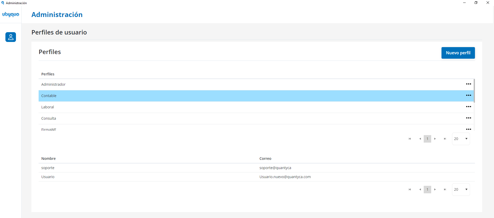Image resolution: width=494 pixels, height=218 pixels.
Task: Click the Usuario user name
Action: click(48, 177)
